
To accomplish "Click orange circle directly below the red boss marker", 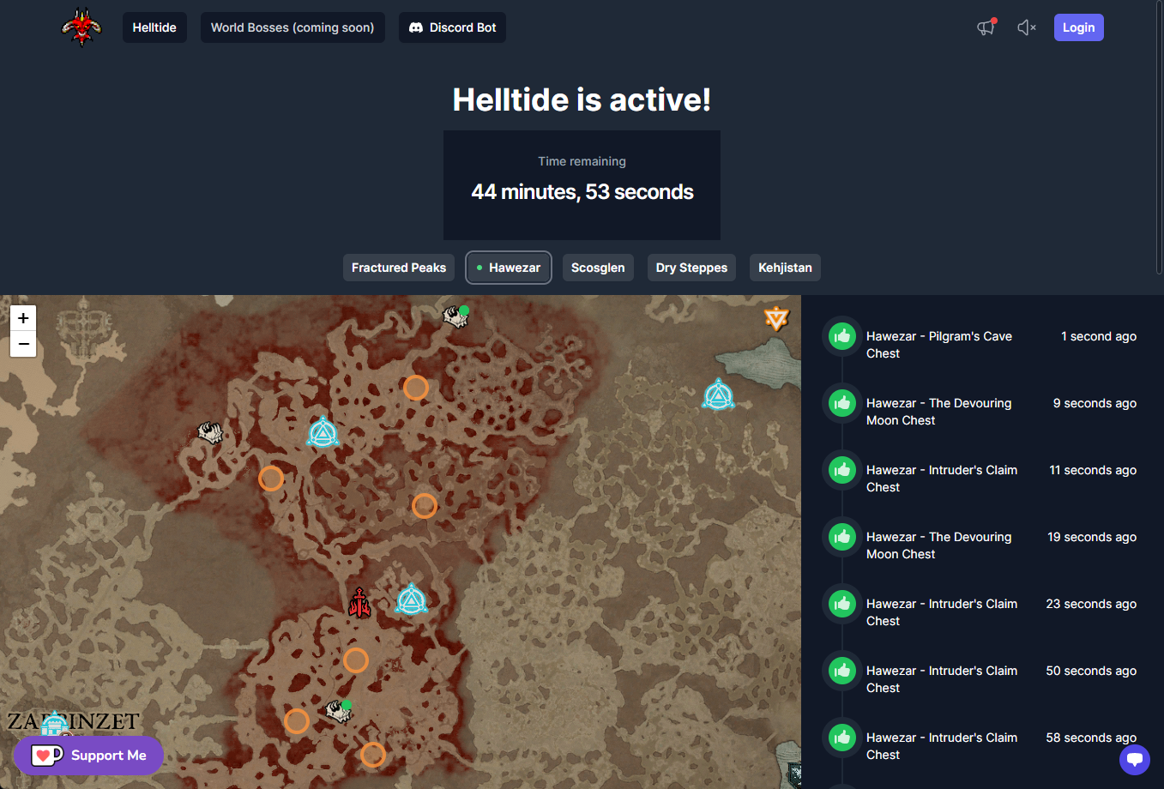I will point(356,660).
